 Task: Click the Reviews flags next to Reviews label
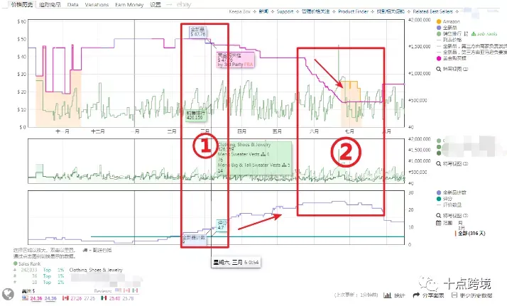coord(126,290)
